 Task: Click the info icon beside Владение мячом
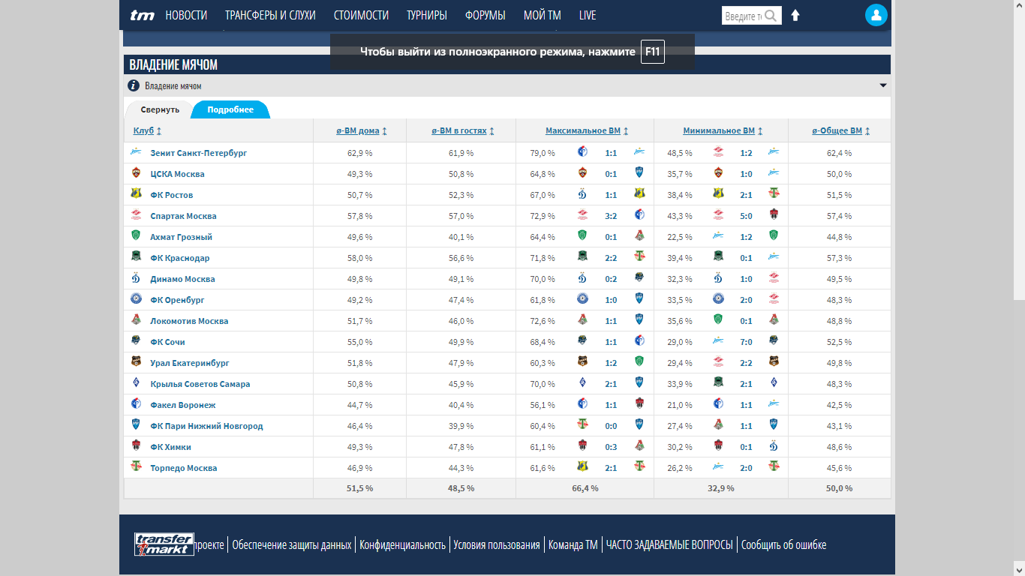click(134, 85)
